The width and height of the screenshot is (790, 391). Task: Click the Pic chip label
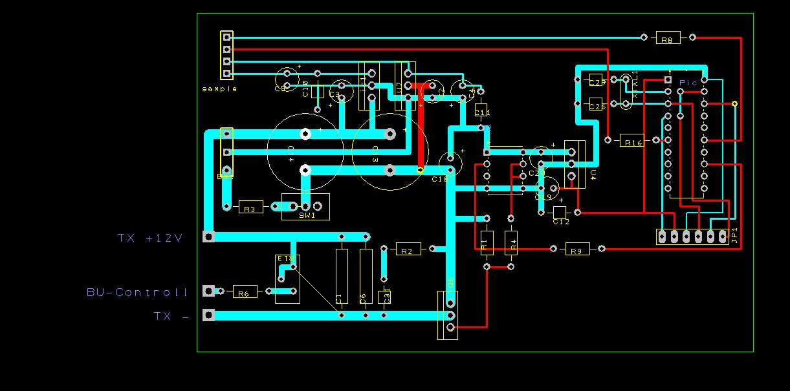(688, 83)
